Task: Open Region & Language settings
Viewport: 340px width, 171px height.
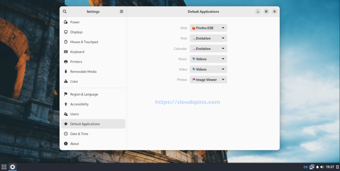Action: pyautogui.click(x=93, y=94)
